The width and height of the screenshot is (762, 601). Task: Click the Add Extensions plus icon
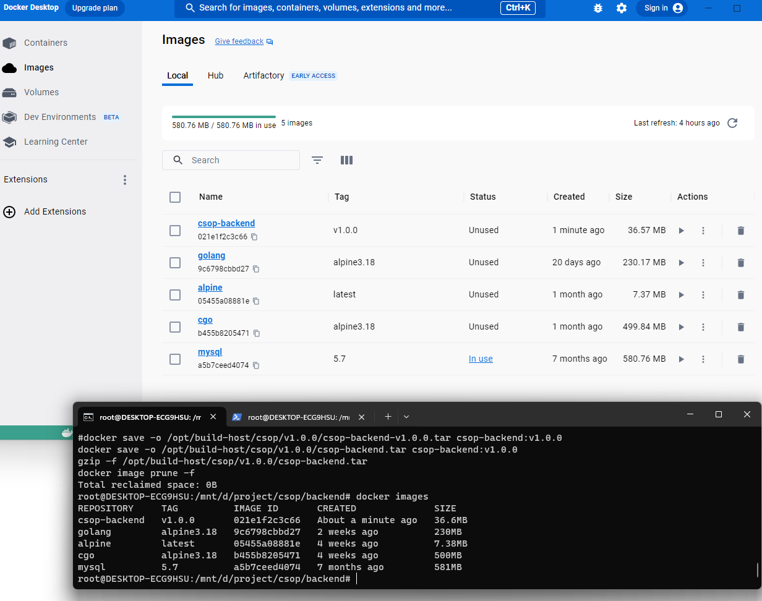9,211
